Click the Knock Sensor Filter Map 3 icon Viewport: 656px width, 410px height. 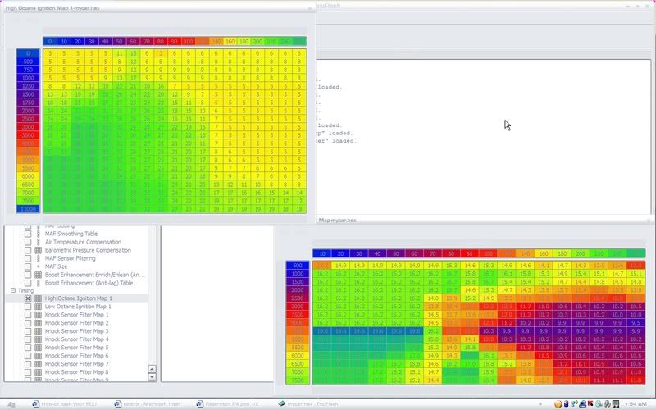tap(39, 331)
